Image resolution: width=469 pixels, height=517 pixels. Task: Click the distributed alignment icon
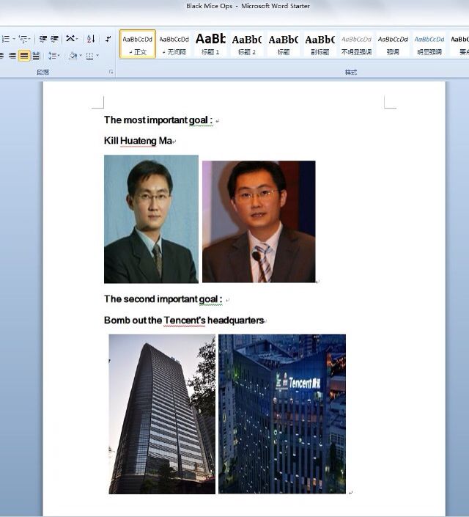click(36, 56)
